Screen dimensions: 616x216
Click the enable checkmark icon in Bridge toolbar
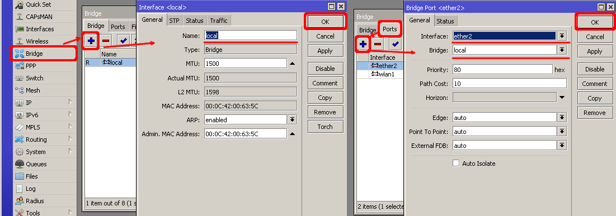(124, 41)
